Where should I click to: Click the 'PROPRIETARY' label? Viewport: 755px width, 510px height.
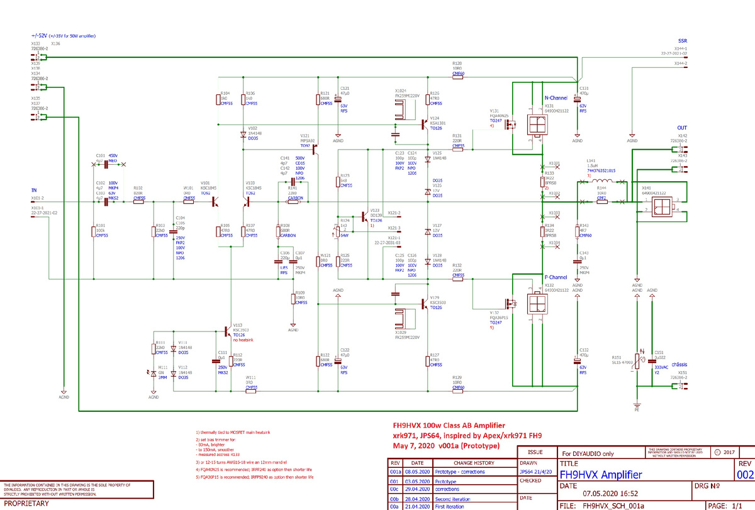[26, 504]
